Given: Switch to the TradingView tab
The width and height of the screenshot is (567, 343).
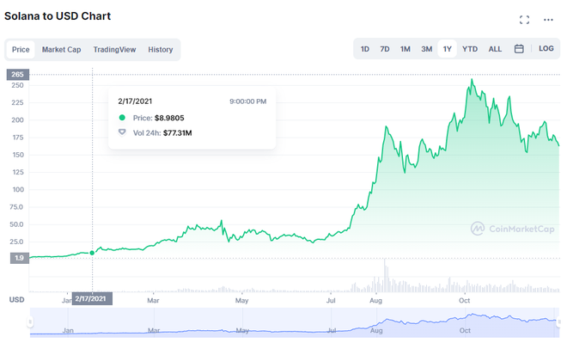Looking at the screenshot, I should 114,50.
